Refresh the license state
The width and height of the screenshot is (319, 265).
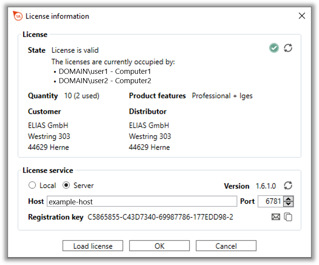(x=288, y=48)
